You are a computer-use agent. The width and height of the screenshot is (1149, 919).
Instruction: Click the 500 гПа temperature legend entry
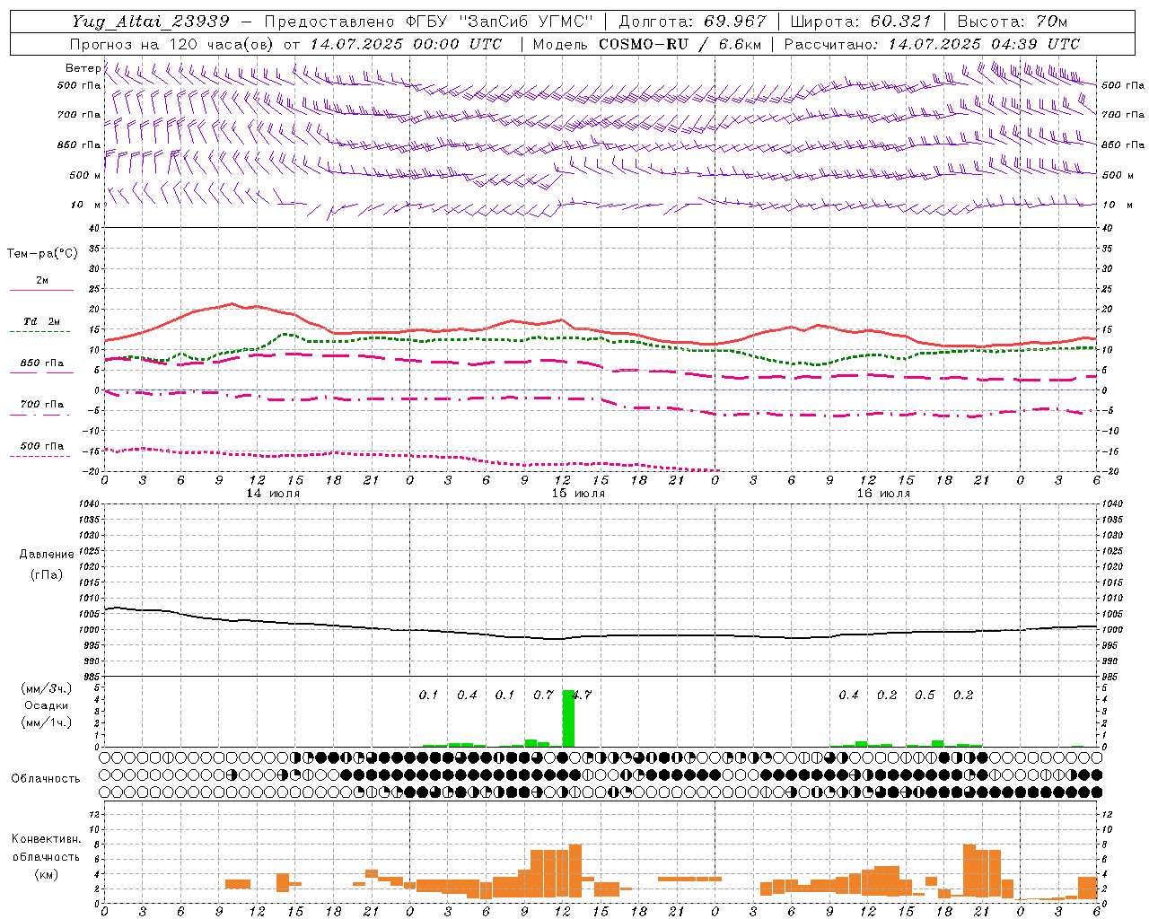[x=41, y=446]
